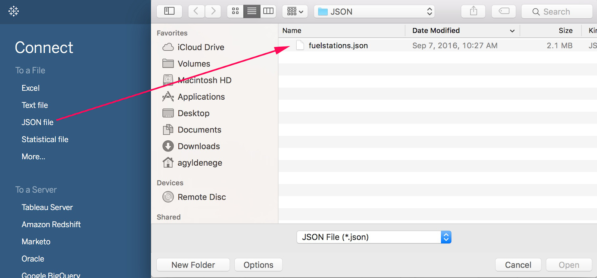Open the Documents folder in Favorites
The height and width of the screenshot is (278, 597).
tap(199, 129)
